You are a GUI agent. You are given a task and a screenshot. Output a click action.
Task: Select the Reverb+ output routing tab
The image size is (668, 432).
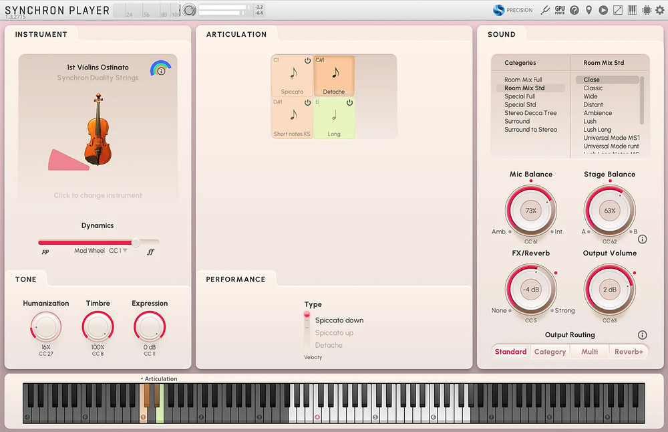[629, 352]
